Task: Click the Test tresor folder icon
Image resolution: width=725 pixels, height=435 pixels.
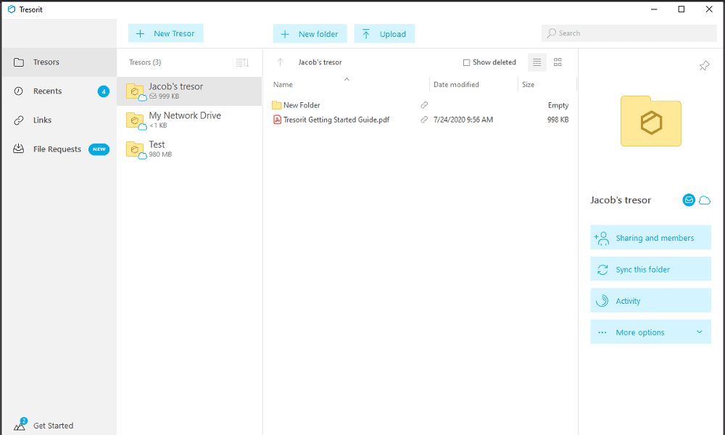Action: [136, 150]
